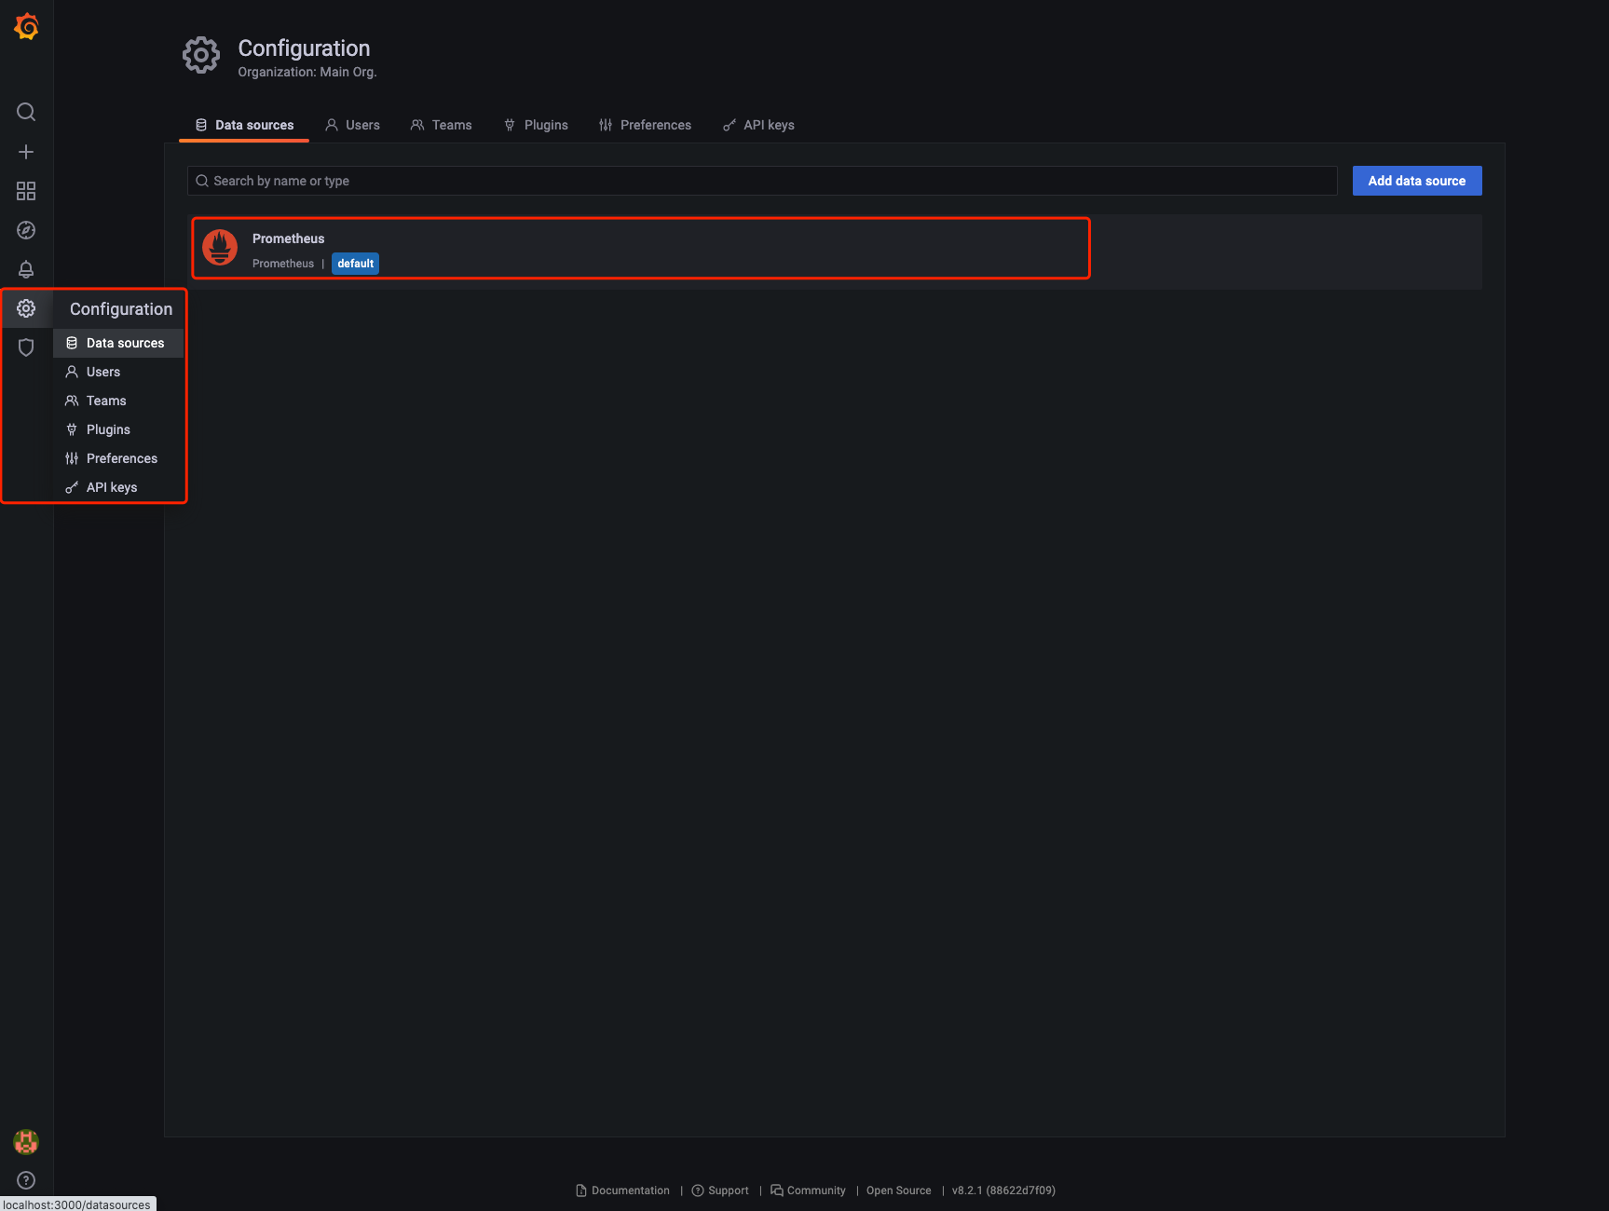
Task: Open the Alerting bell icon
Action: point(26,269)
